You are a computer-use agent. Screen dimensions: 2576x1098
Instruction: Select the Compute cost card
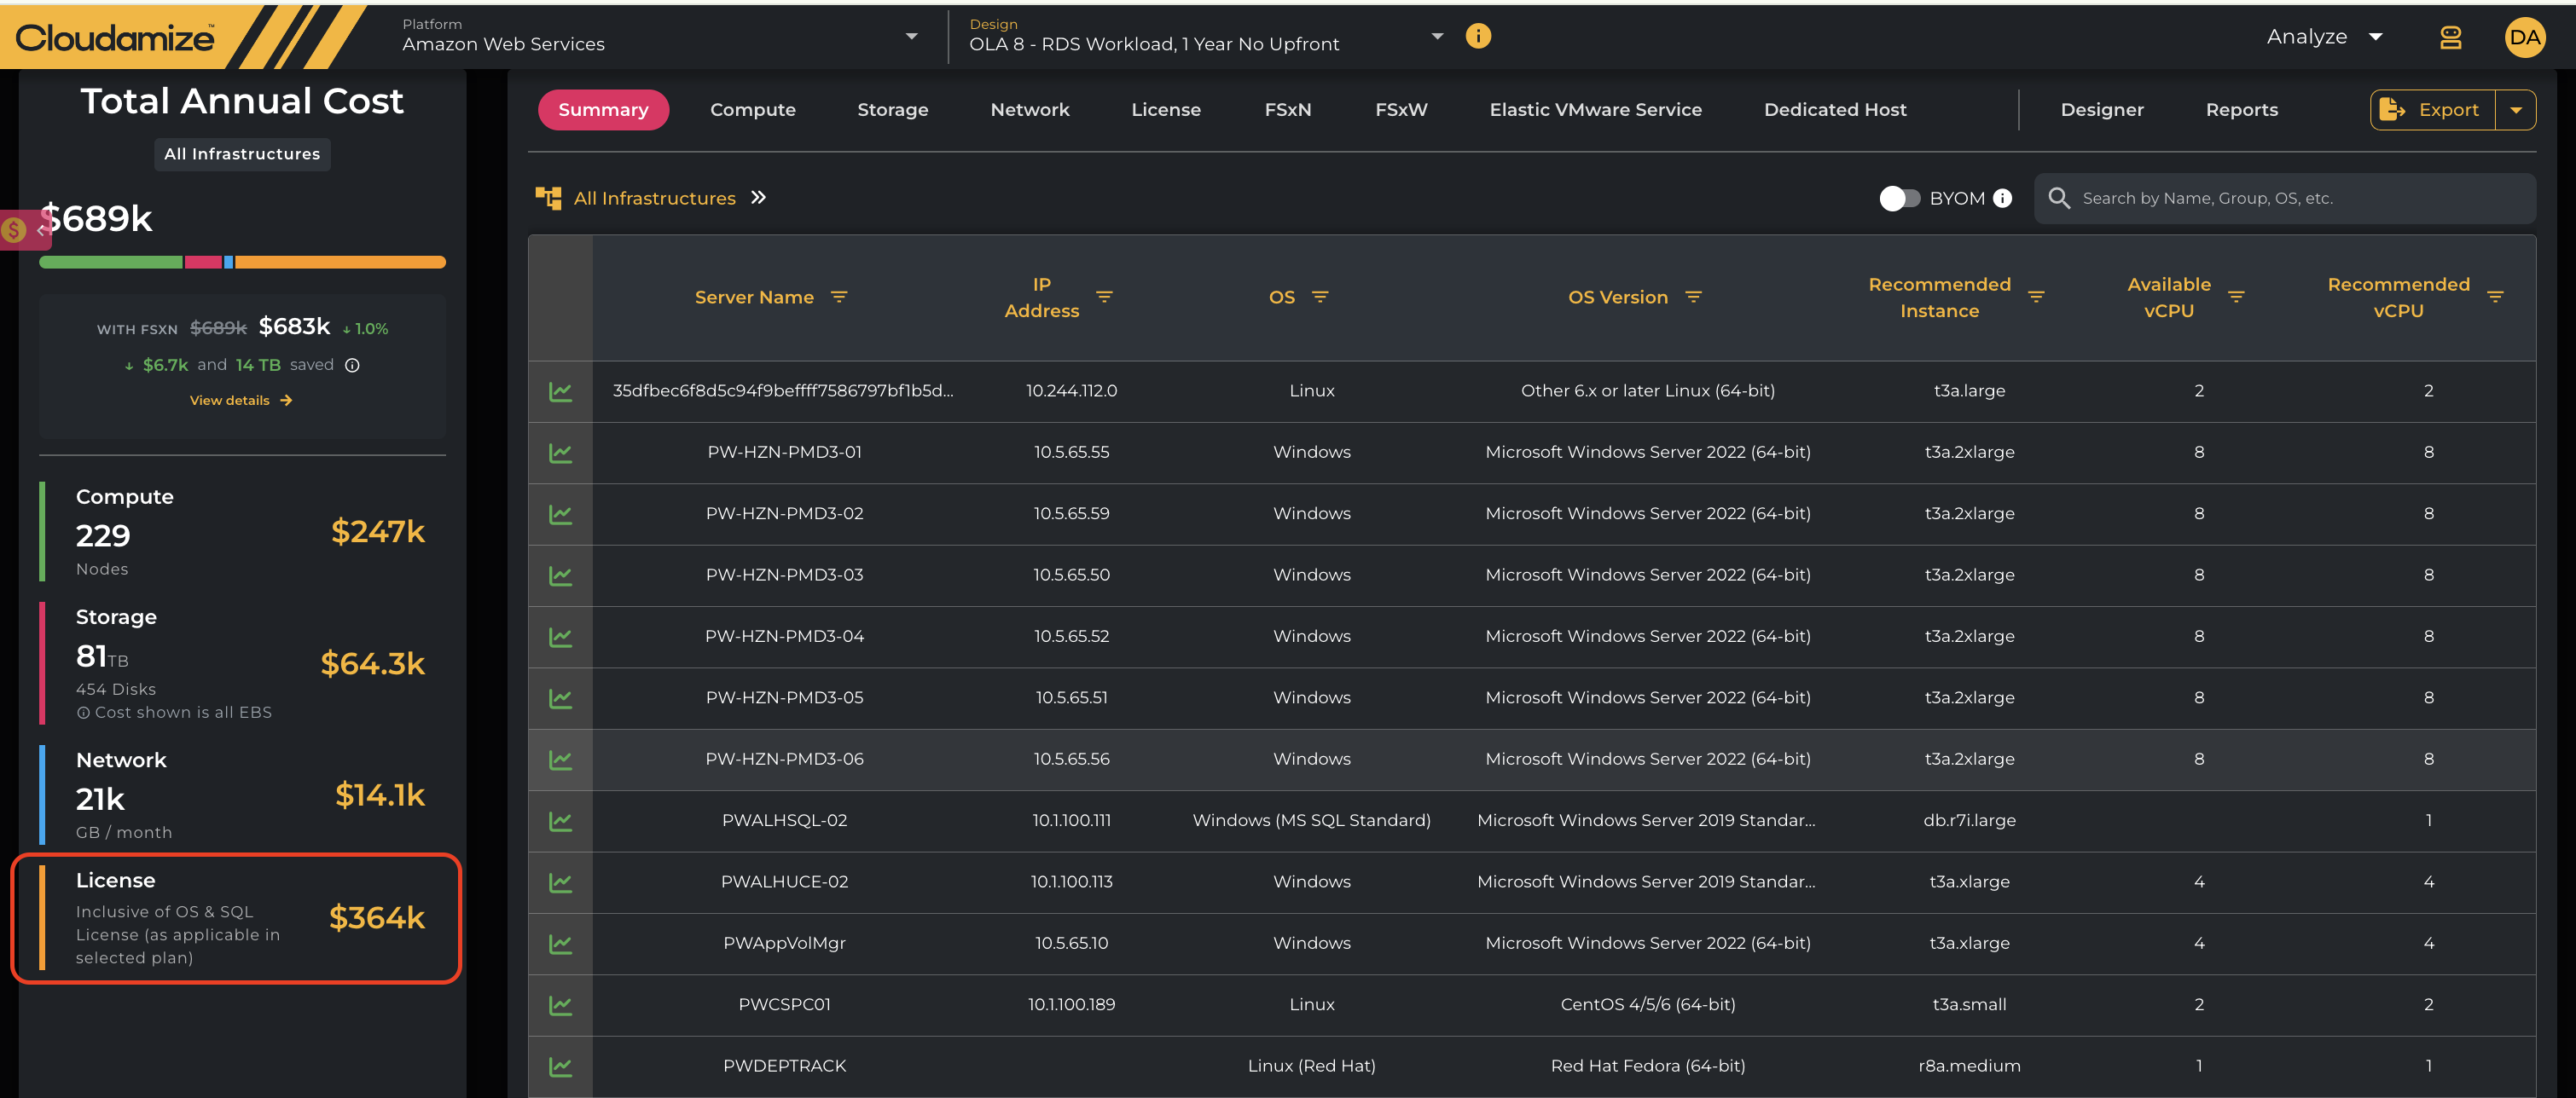tap(241, 531)
